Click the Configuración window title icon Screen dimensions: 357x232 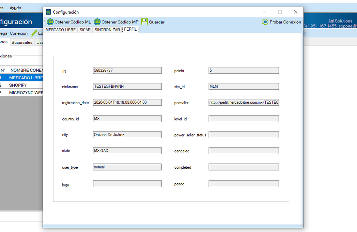tap(48, 12)
